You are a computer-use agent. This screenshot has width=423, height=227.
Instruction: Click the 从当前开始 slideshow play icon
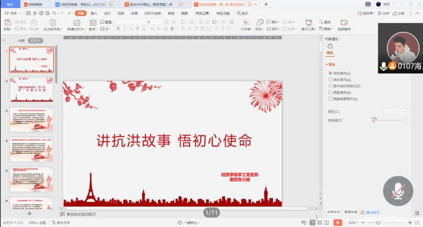tap(53, 23)
